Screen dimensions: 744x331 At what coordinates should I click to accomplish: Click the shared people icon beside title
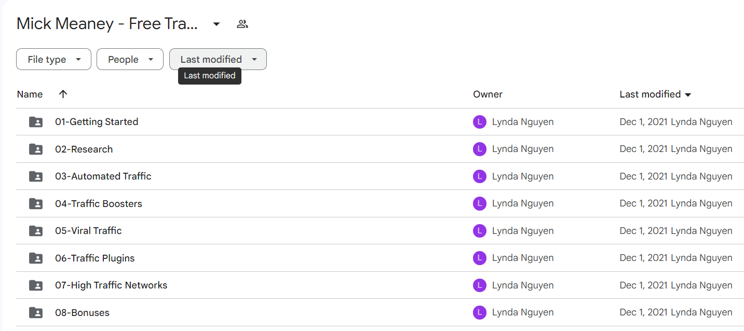click(242, 24)
